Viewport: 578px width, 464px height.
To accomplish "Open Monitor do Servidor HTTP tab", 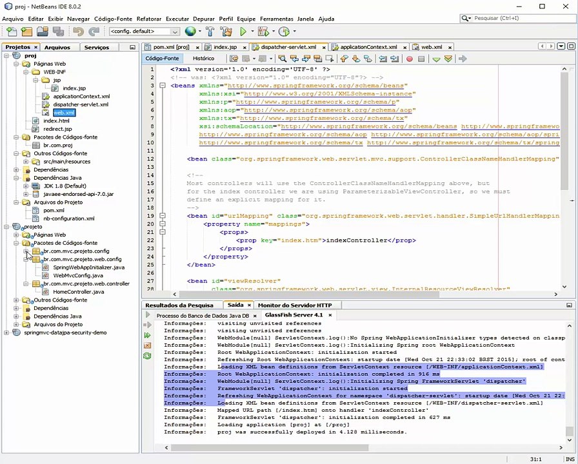I will pos(294,305).
